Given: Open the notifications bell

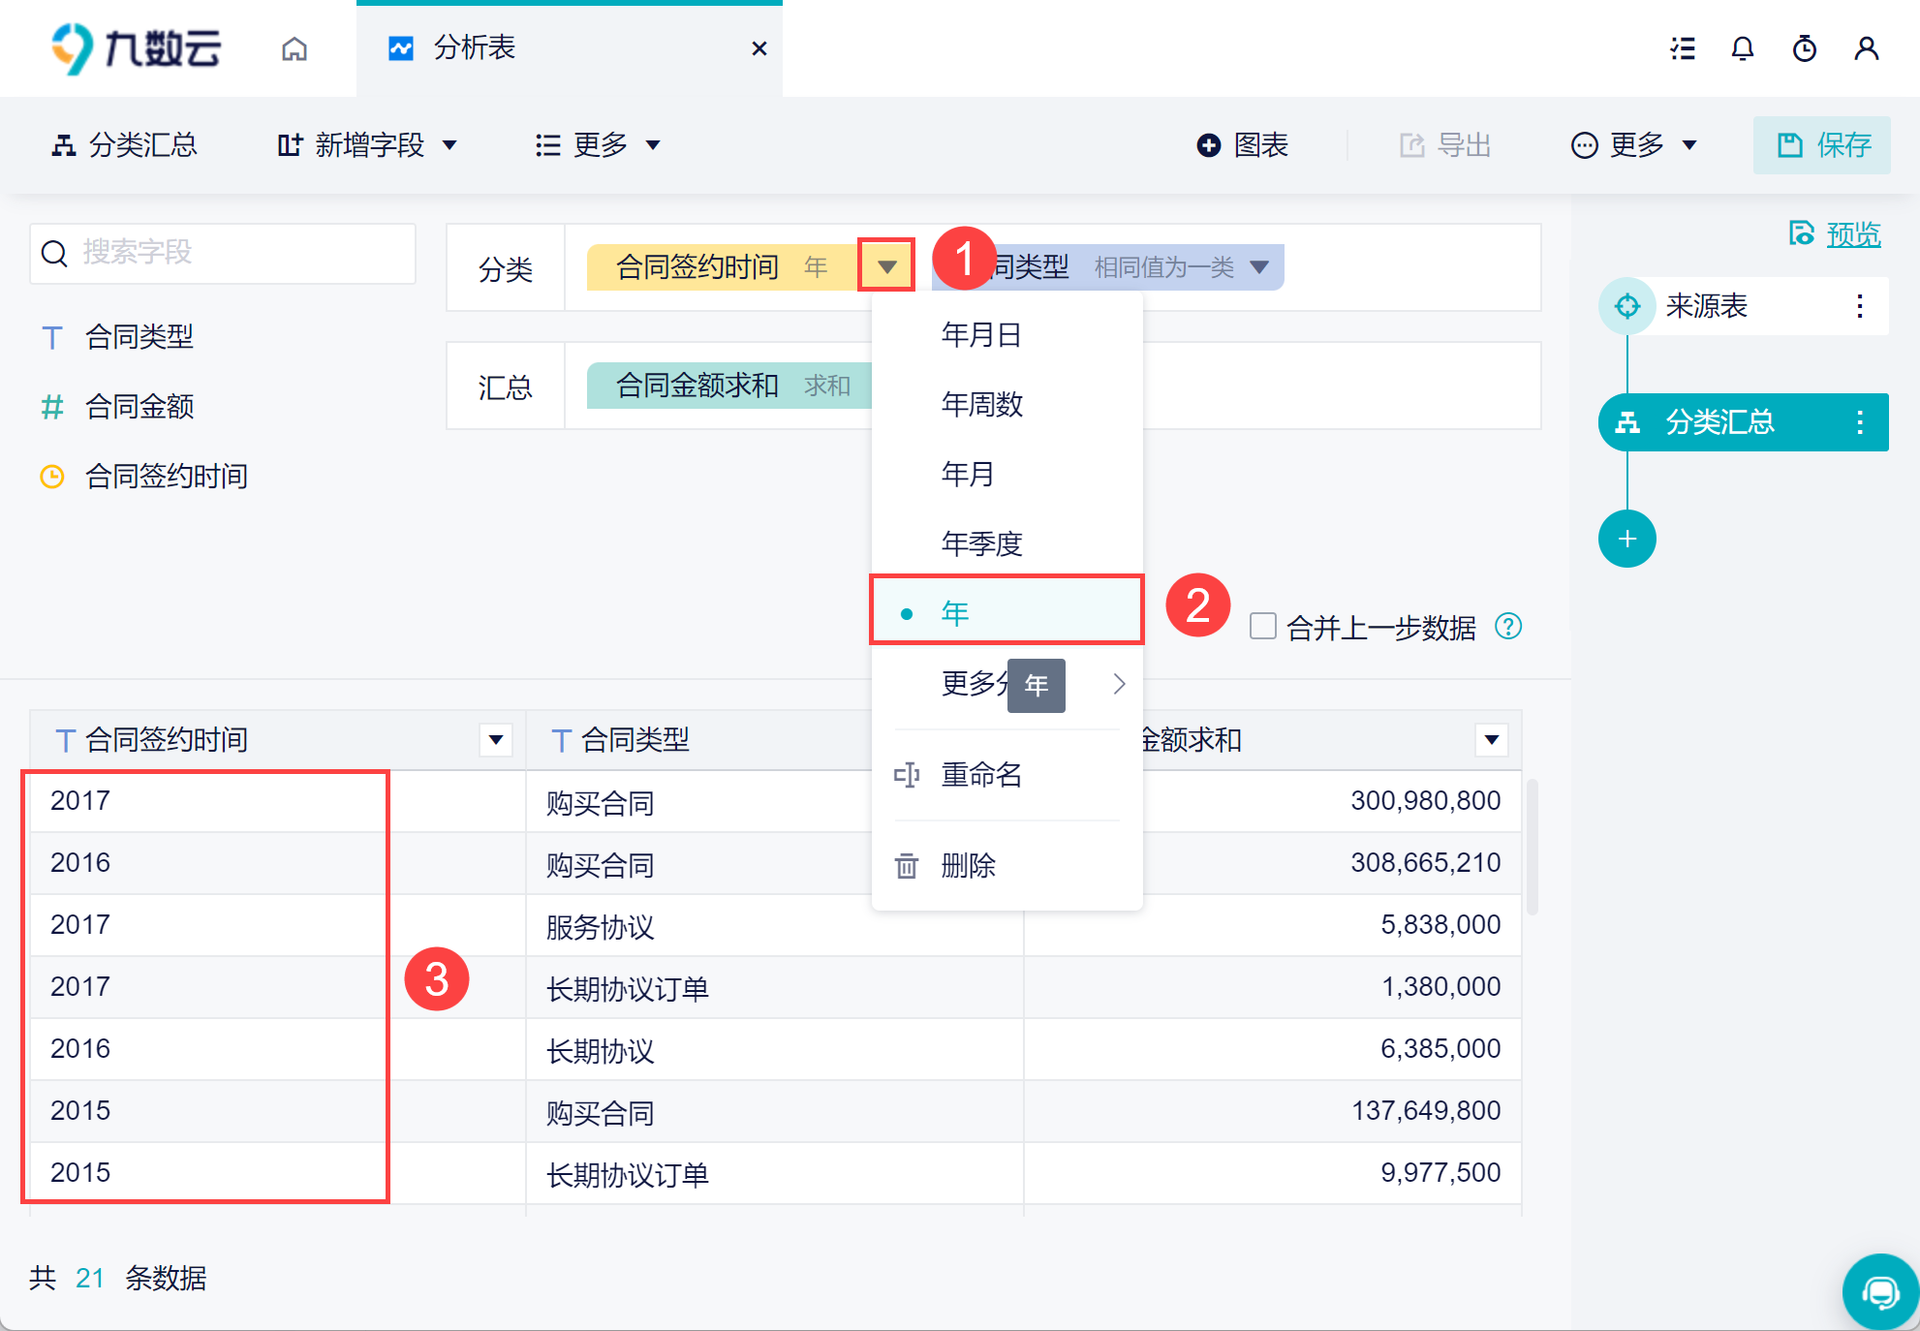Looking at the screenshot, I should [1743, 48].
